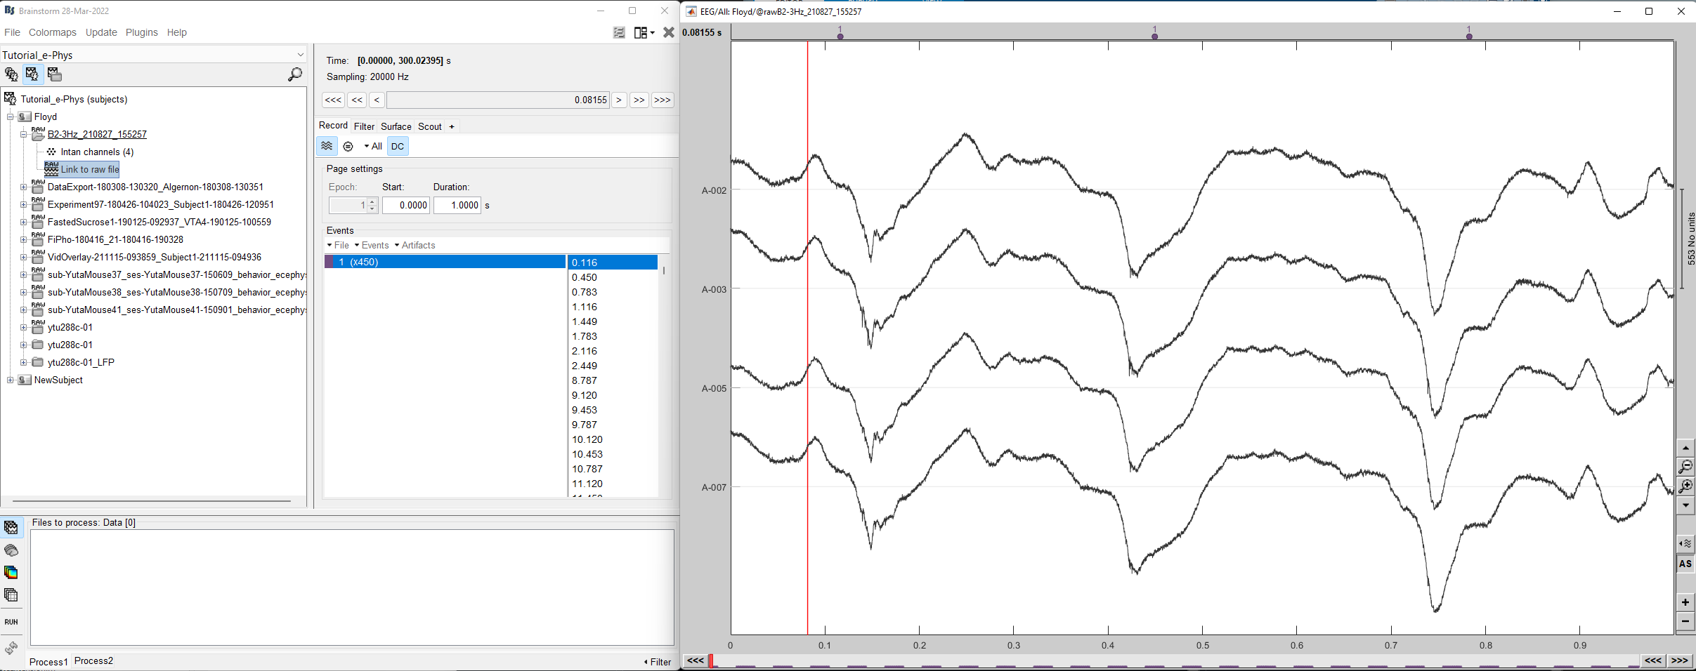Screen dimensions: 1696x671
Task: Collapse the B2-3Hz_210827_155257 tree node
Action: coord(22,134)
